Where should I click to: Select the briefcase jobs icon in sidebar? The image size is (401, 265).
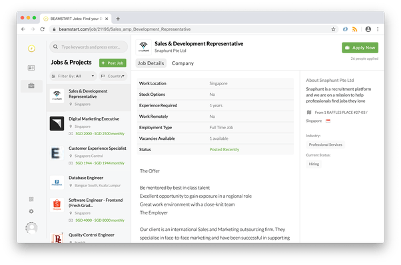pos(31,86)
